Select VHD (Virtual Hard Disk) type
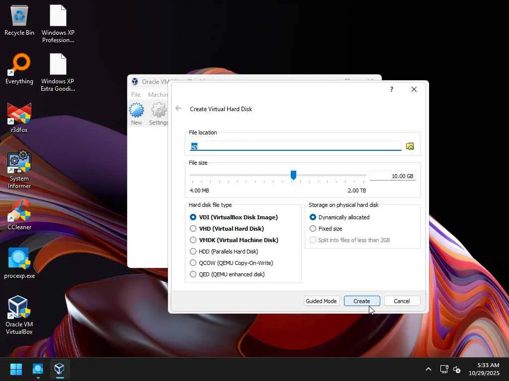Image resolution: width=509 pixels, height=381 pixels. click(x=227, y=228)
